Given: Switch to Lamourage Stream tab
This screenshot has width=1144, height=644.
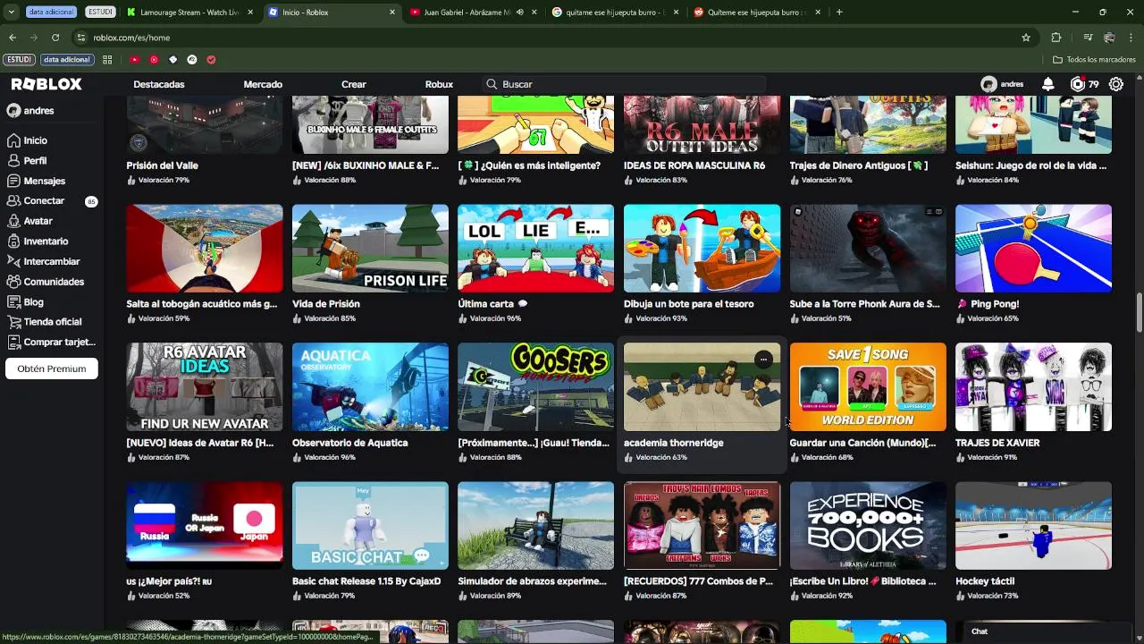Looking at the screenshot, I should (189, 13).
